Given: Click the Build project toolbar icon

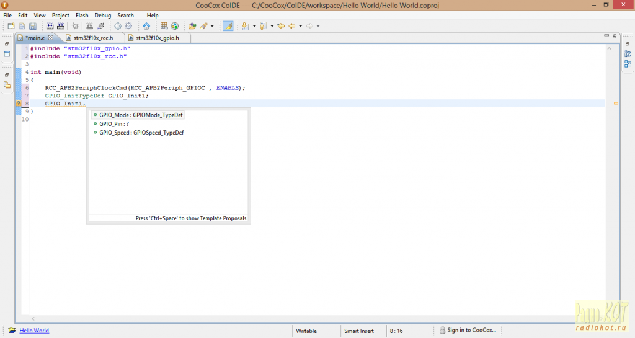Looking at the screenshot, I should tap(50, 26).
